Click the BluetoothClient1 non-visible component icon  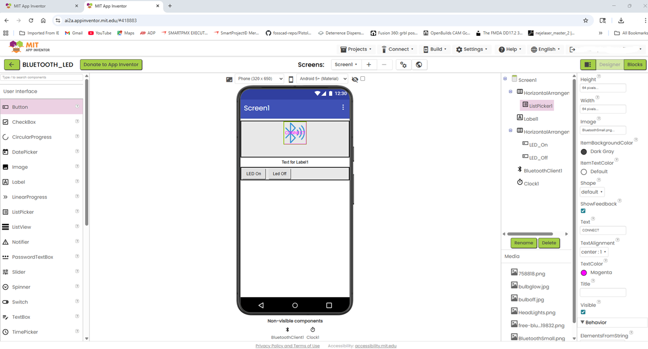point(287,330)
